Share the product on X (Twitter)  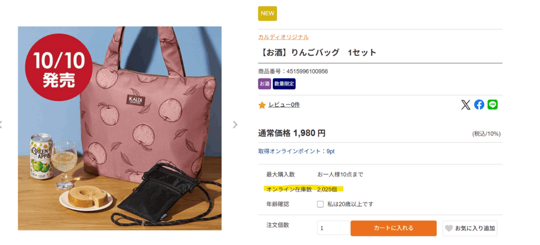click(x=466, y=105)
